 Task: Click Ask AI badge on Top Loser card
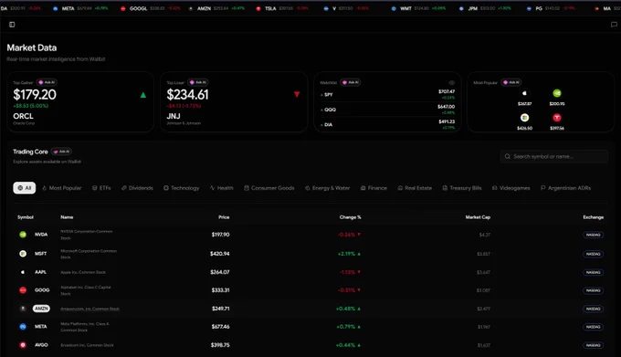click(x=198, y=82)
